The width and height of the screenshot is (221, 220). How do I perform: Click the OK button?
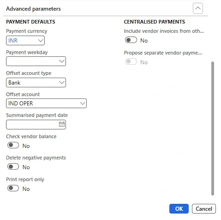click(x=179, y=209)
